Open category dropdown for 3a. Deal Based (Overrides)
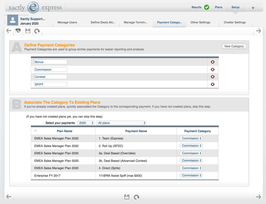The image size is (266, 204). [x=191, y=153]
